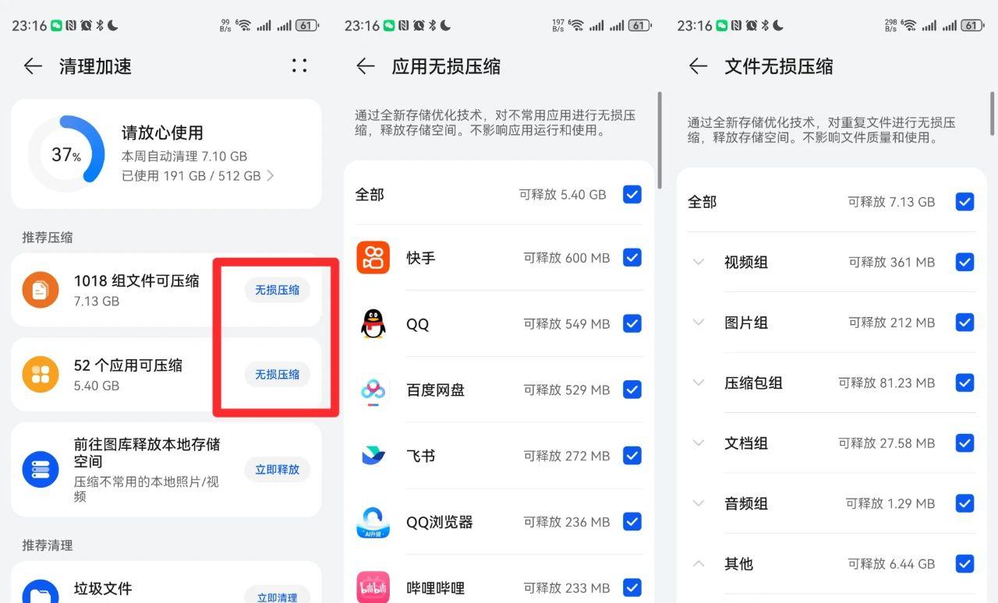The height and width of the screenshot is (603, 998).
Task: Tap the 飞书 app icon
Action: [373, 455]
